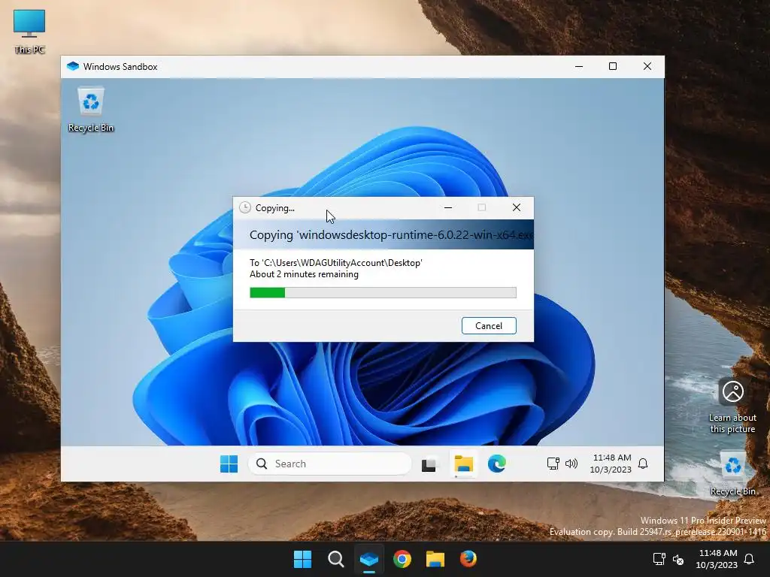The width and height of the screenshot is (770, 577).
Task: Click Windows Sandbox in host taskbar
Action: [368, 559]
